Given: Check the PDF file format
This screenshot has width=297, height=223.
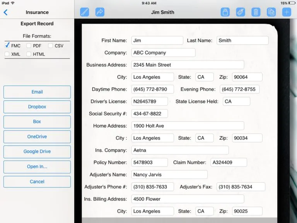Looking at the screenshot, I should [29, 46].
